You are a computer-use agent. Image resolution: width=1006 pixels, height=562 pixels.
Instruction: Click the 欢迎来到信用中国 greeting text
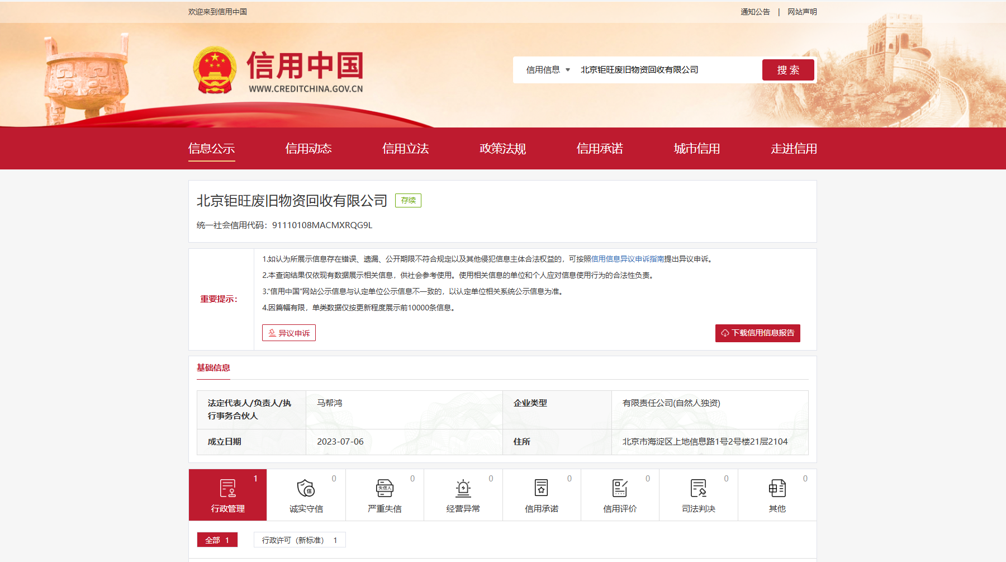click(x=217, y=12)
